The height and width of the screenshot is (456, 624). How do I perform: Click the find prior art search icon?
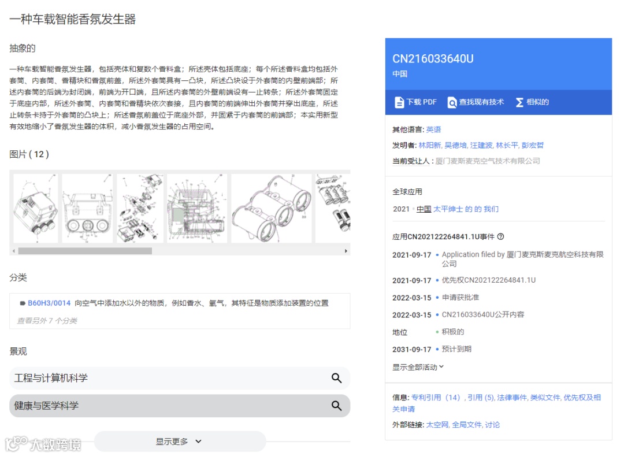pos(452,102)
